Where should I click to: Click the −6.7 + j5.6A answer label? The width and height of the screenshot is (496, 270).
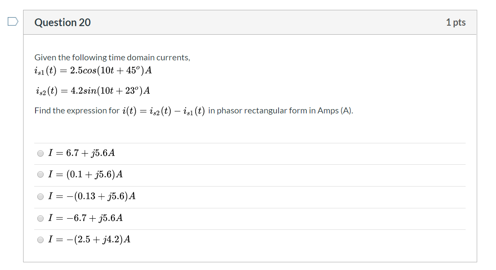[x=86, y=218]
